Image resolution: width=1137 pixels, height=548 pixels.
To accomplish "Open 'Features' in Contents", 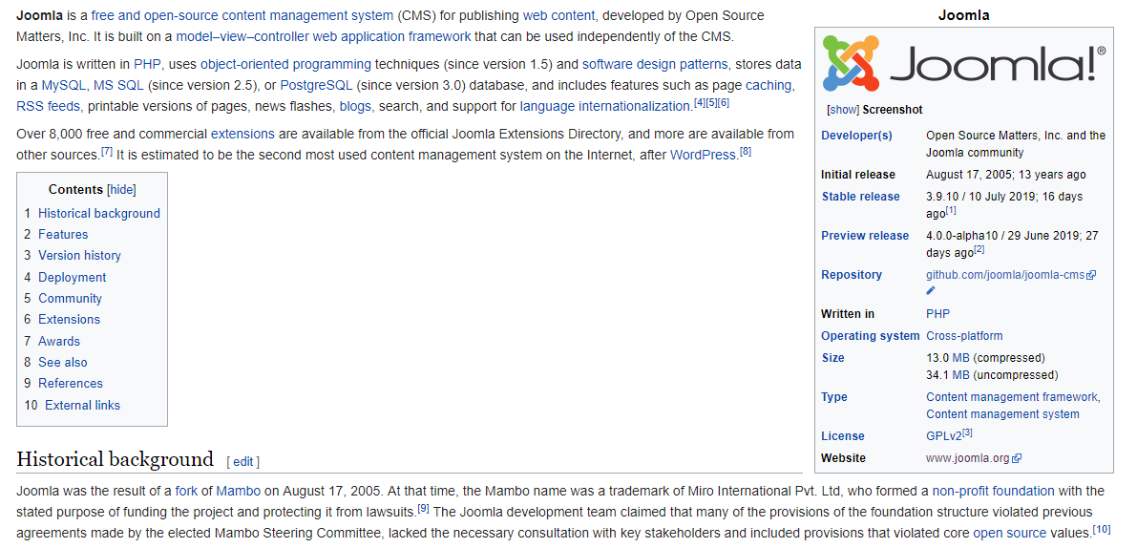I will point(63,234).
